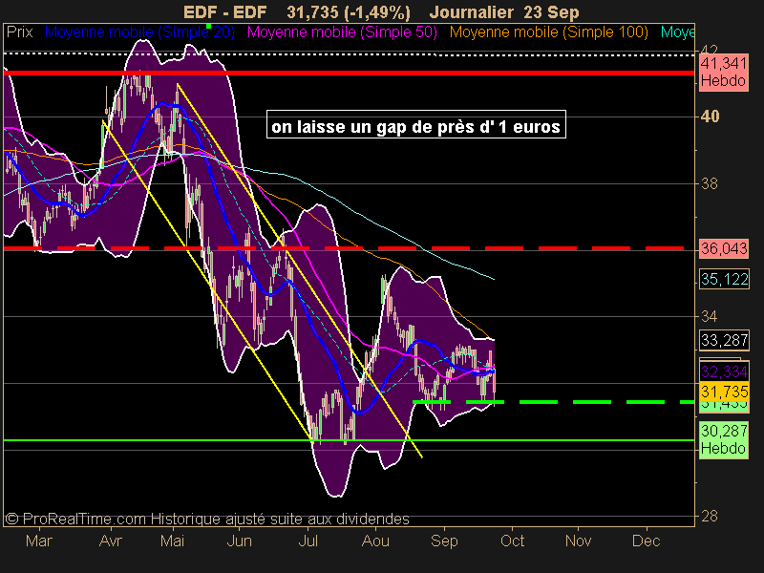Click the 41,341 Hebdo price label
Viewport: 764px width, 573px height.
click(724, 72)
